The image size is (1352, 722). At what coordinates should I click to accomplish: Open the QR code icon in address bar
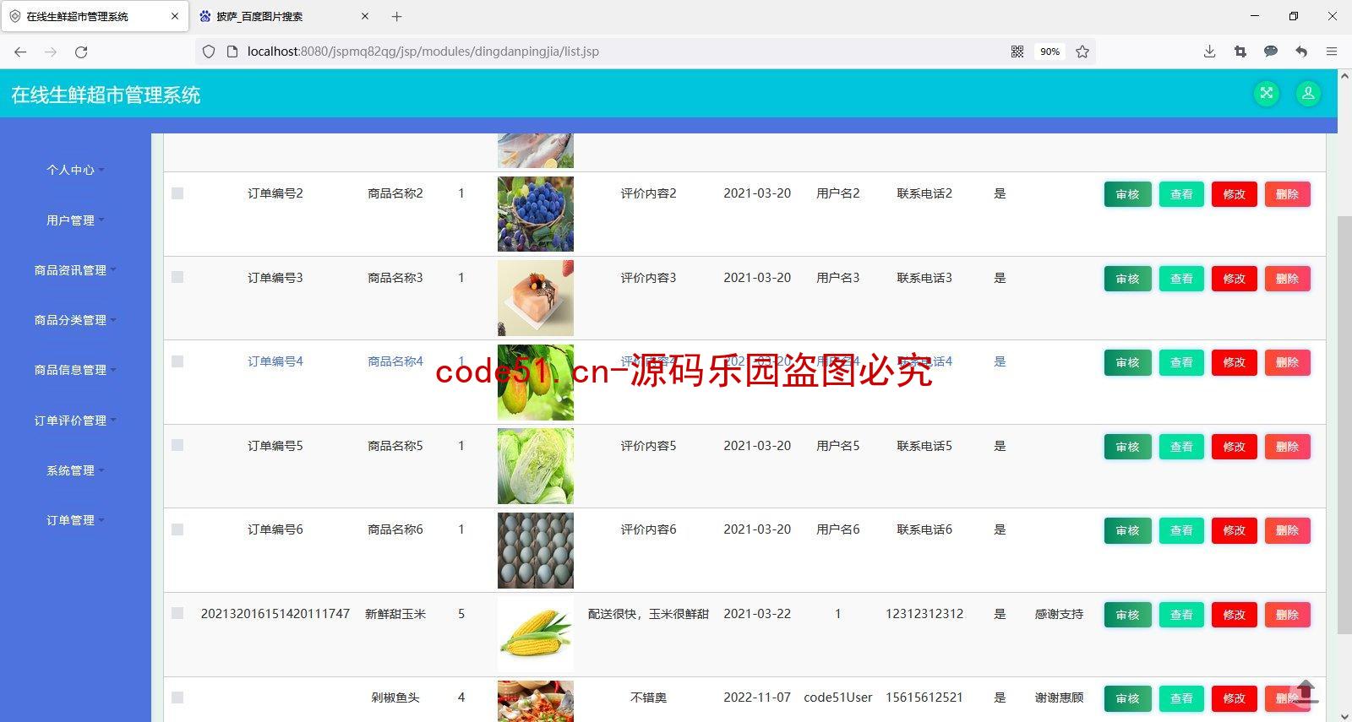[1017, 52]
